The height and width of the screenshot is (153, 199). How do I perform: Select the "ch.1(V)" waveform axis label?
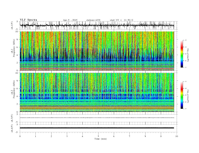tap(12, 25)
